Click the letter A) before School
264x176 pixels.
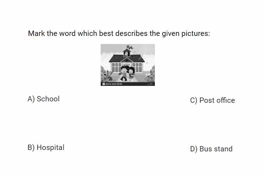[x=31, y=99]
